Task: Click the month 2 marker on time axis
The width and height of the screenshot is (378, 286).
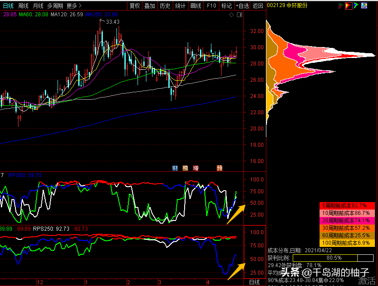Action: pyautogui.click(x=128, y=282)
